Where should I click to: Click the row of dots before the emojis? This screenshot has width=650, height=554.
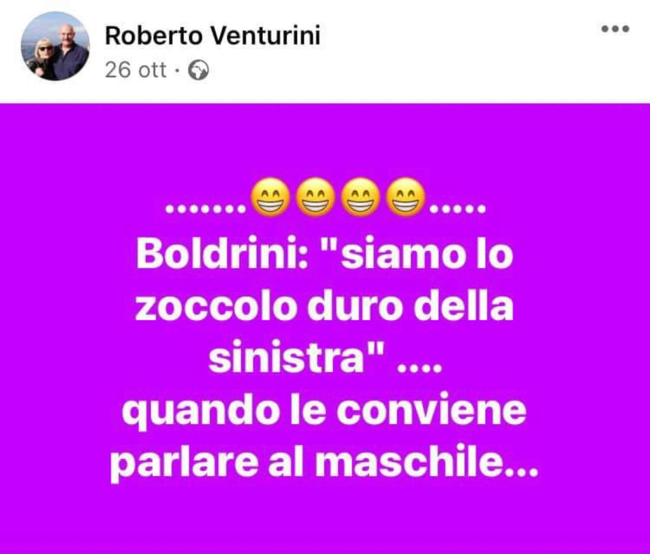point(206,209)
